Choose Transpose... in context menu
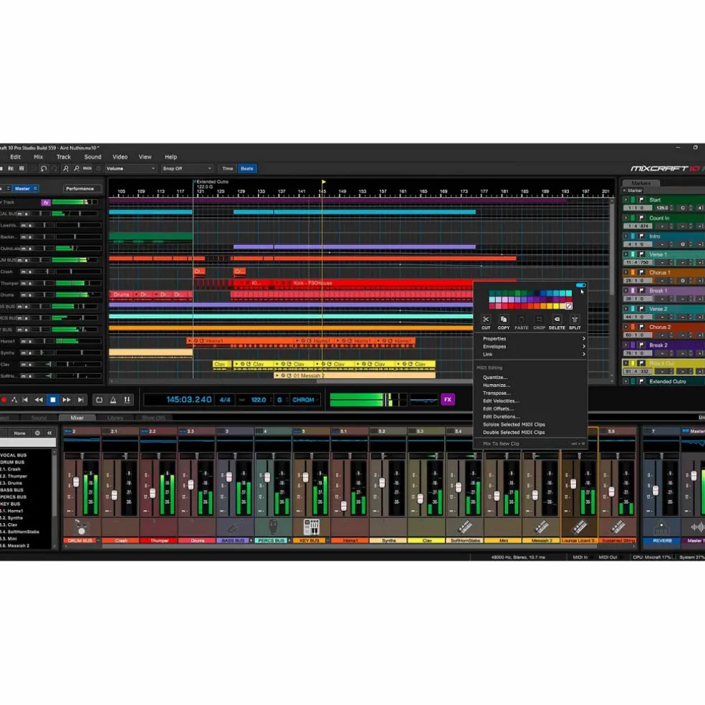 (x=497, y=393)
